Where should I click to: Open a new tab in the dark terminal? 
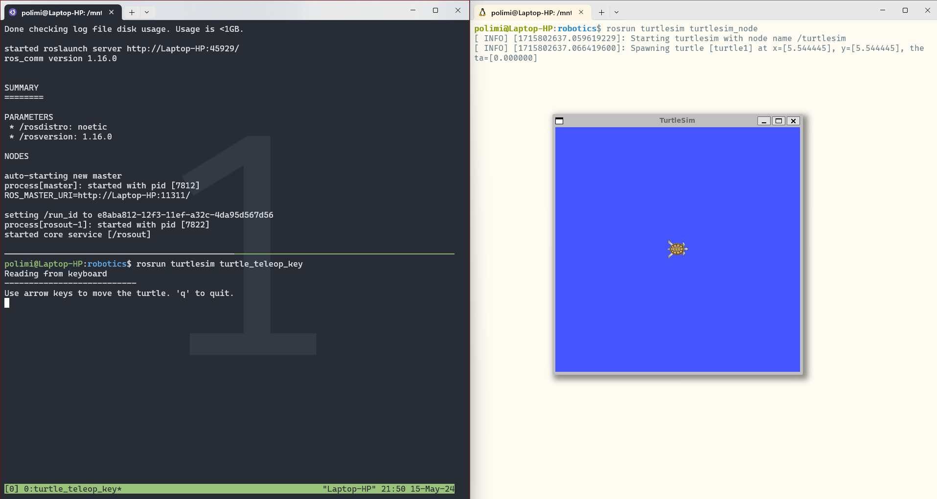(132, 12)
